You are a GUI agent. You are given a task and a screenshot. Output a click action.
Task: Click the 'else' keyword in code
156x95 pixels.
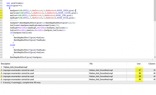[x=12, y=45]
